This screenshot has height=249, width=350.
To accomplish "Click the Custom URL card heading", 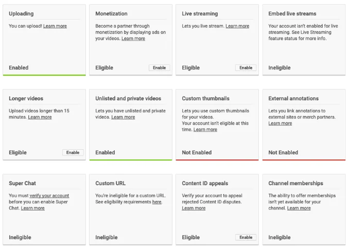I will [111, 183].
